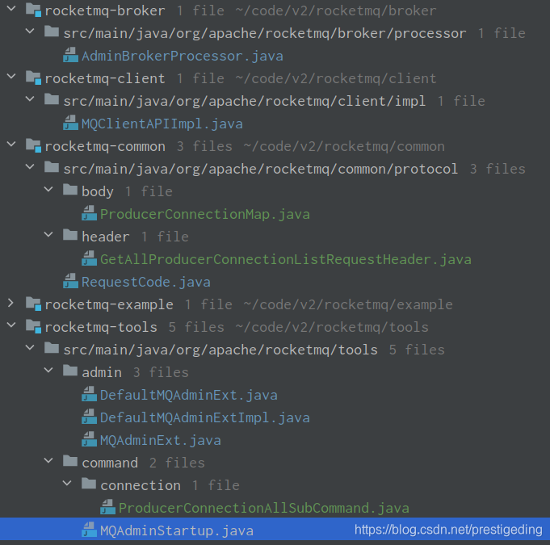Select the MQAdminExt.java file name
Screen dimensions: 550x545
[x=160, y=441]
